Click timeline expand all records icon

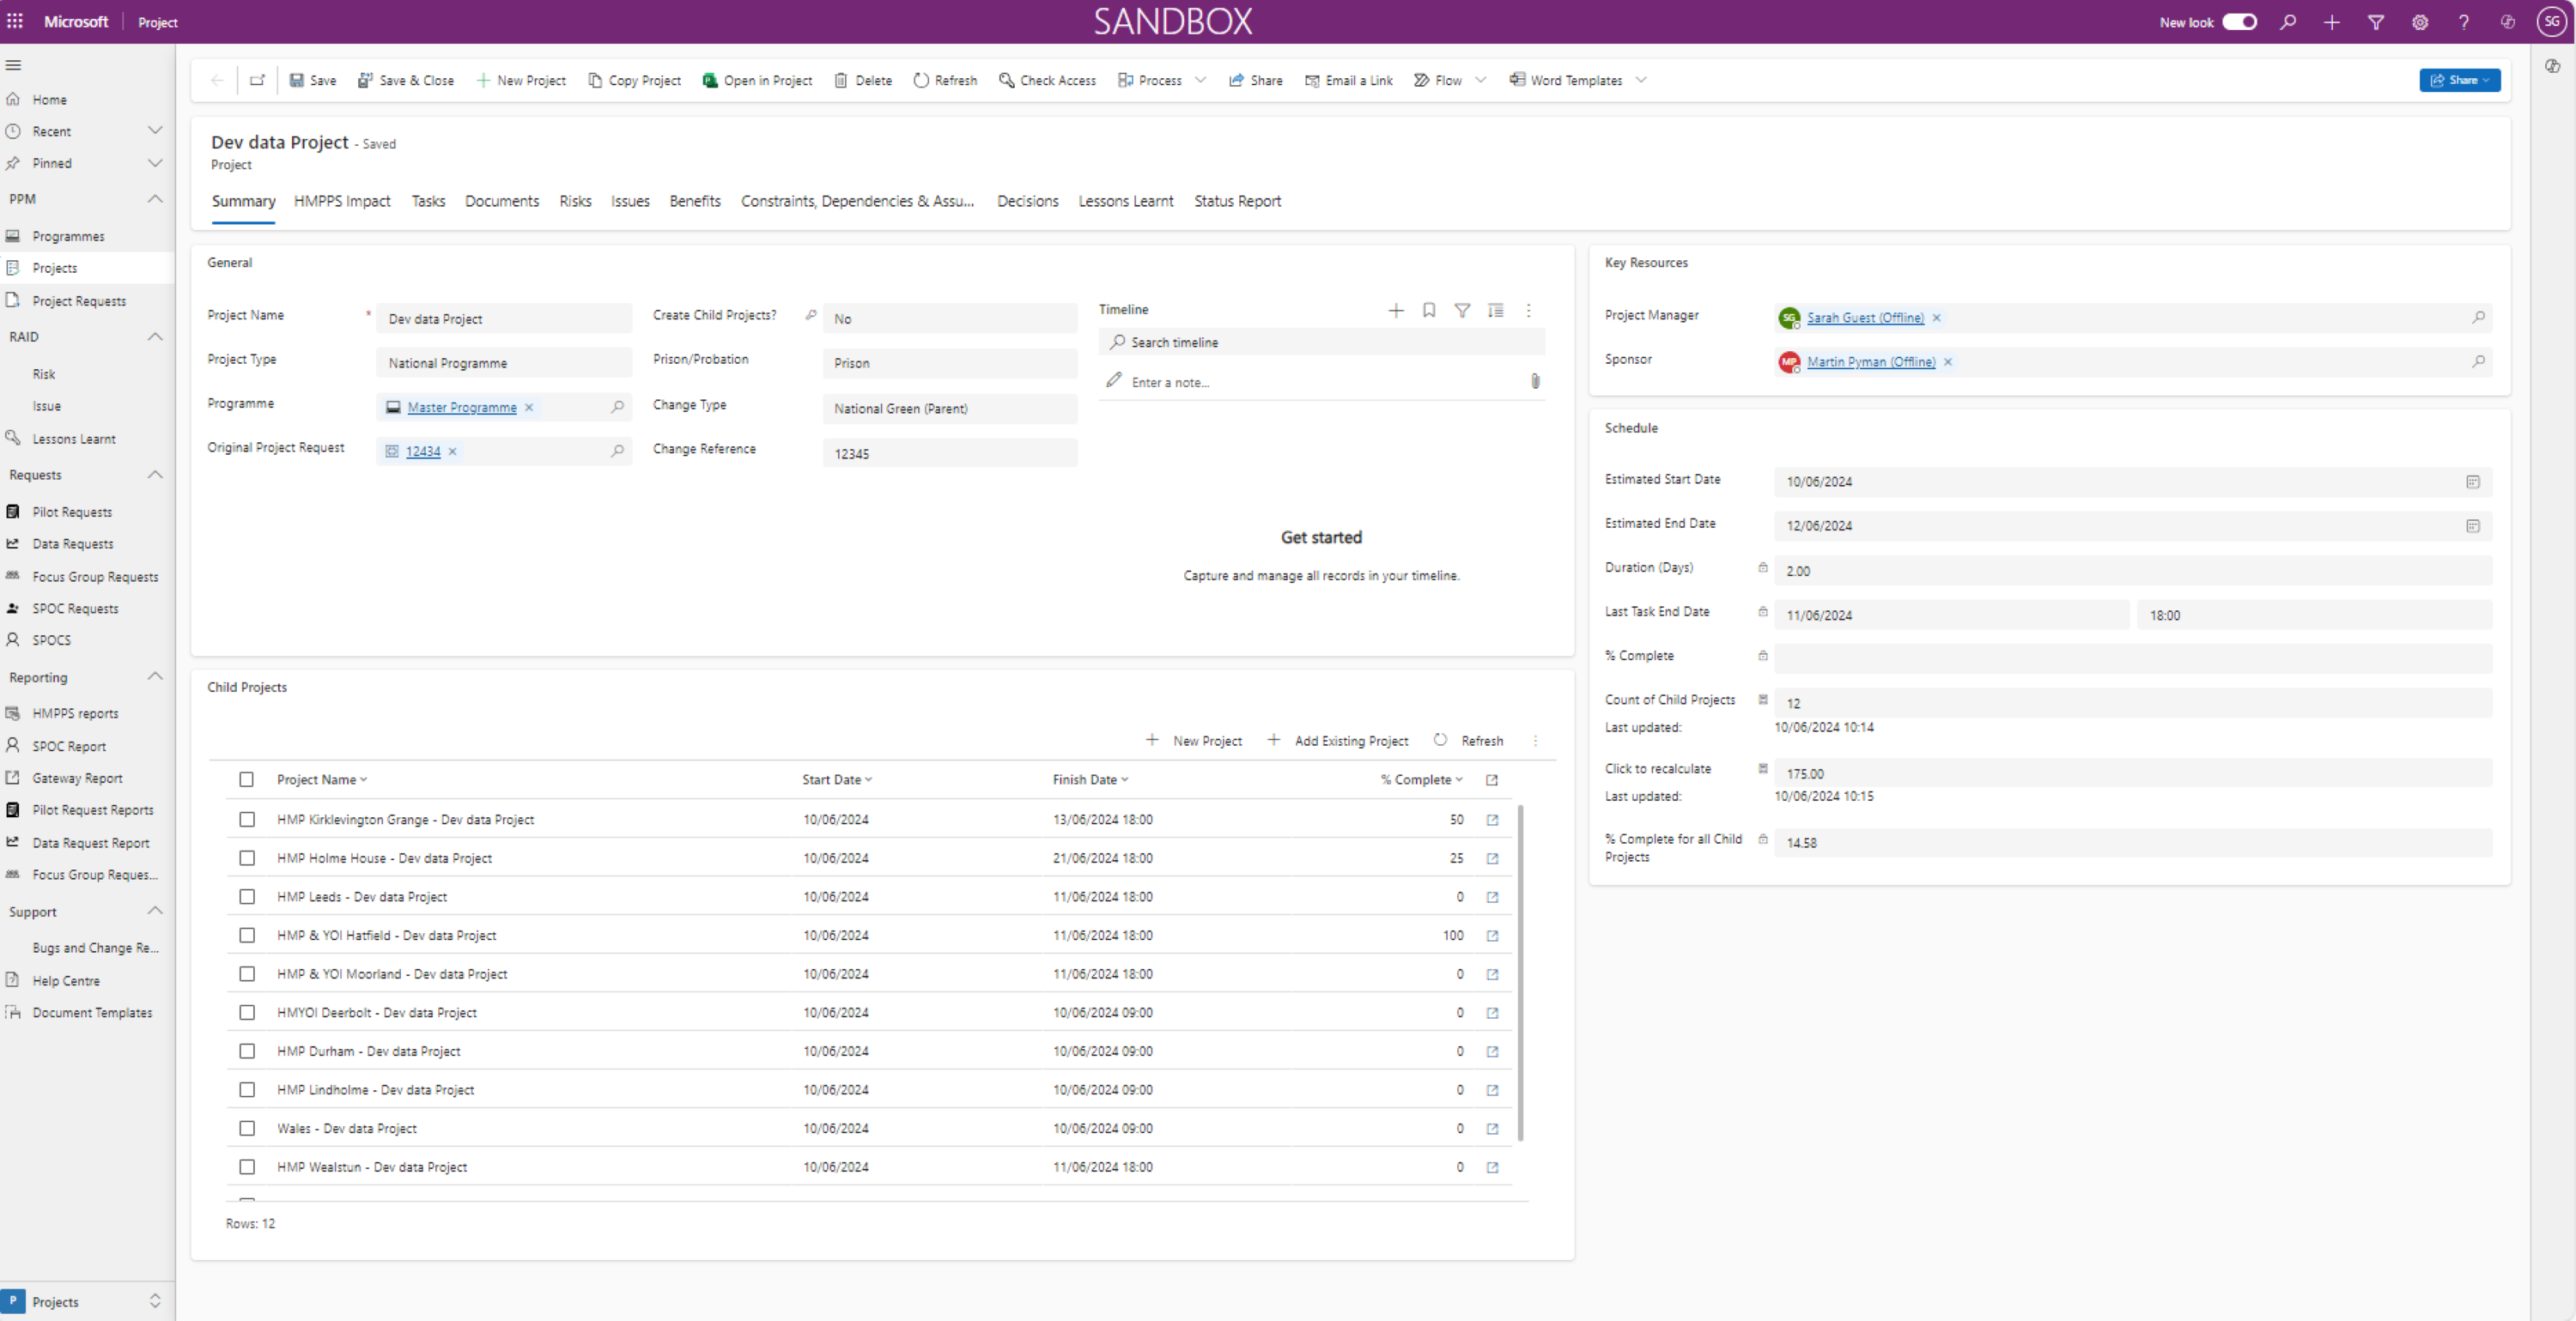tap(1496, 311)
